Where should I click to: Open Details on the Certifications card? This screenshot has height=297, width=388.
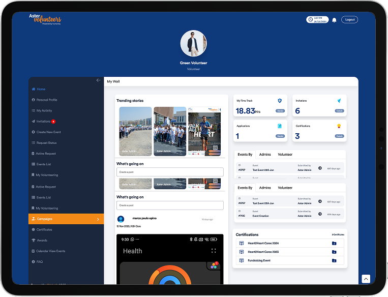coord(339,136)
